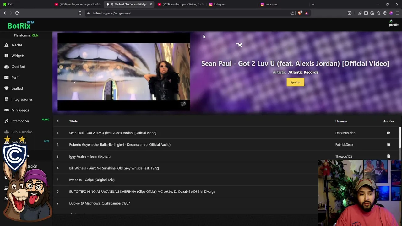Skip the current song with fast-forward icon
Screen dimensions: 402x226
[x=388, y=133]
